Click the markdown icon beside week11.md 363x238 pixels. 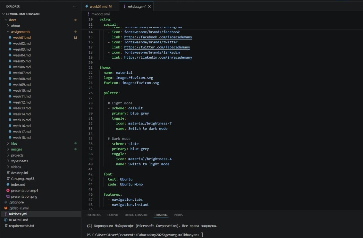coord(10,96)
